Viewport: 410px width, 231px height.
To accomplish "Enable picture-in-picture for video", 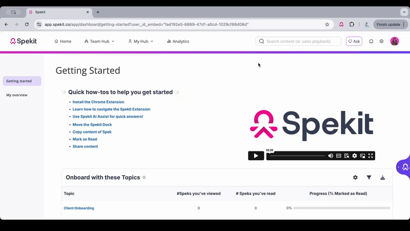I will pyautogui.click(x=363, y=156).
